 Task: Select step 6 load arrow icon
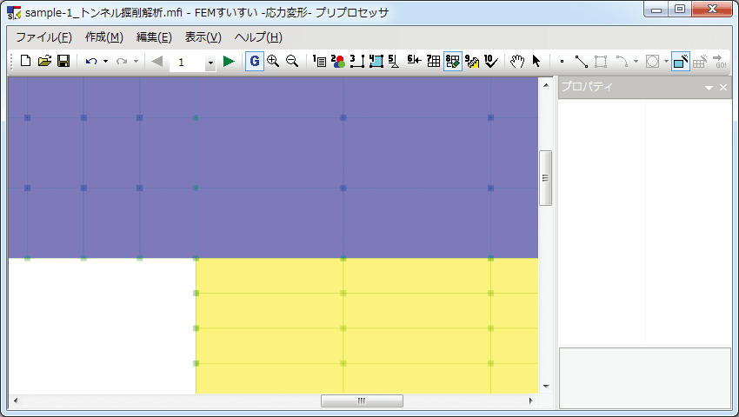point(414,60)
